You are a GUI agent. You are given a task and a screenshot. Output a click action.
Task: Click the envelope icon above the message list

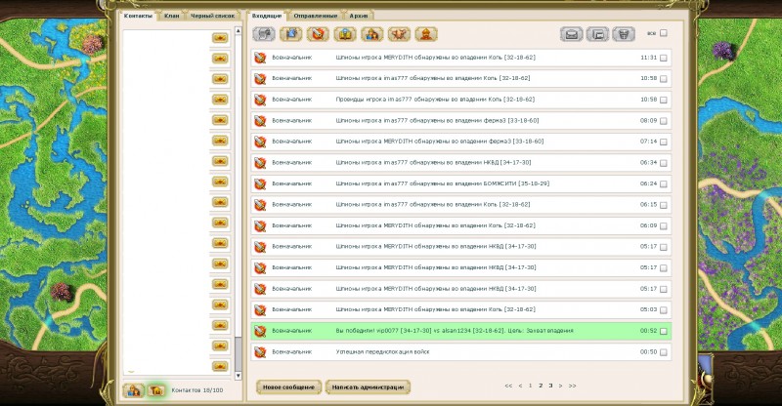click(572, 34)
